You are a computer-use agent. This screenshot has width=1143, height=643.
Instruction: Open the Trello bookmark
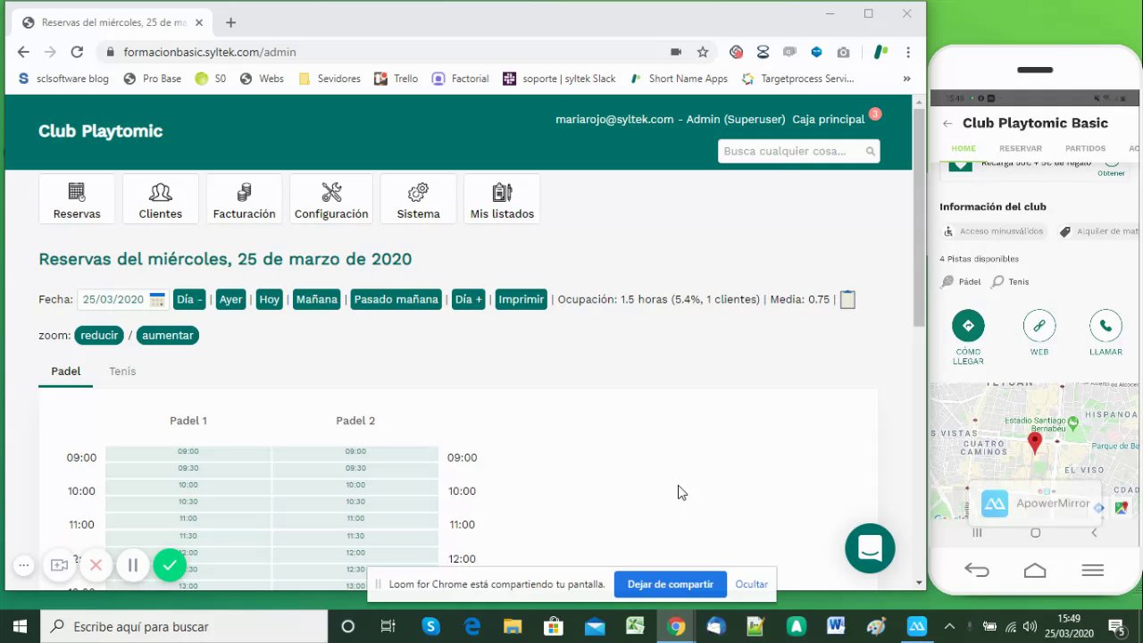396,79
